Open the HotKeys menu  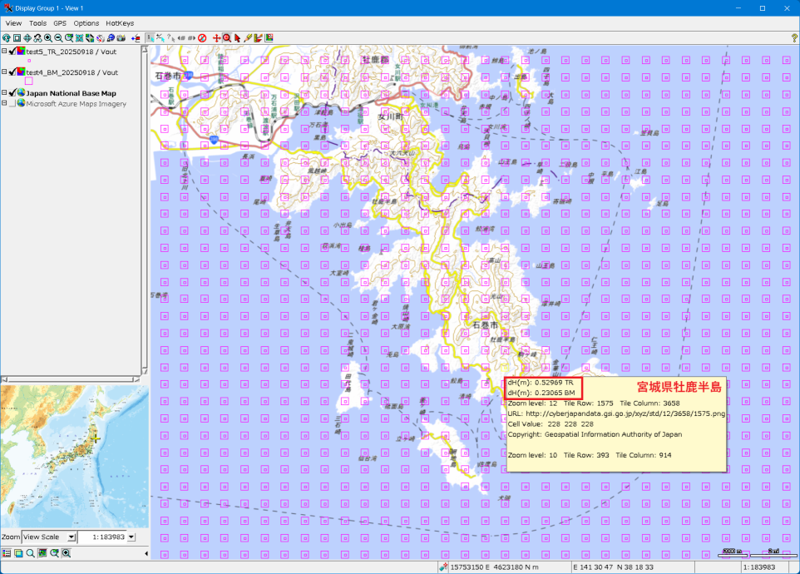(x=120, y=23)
